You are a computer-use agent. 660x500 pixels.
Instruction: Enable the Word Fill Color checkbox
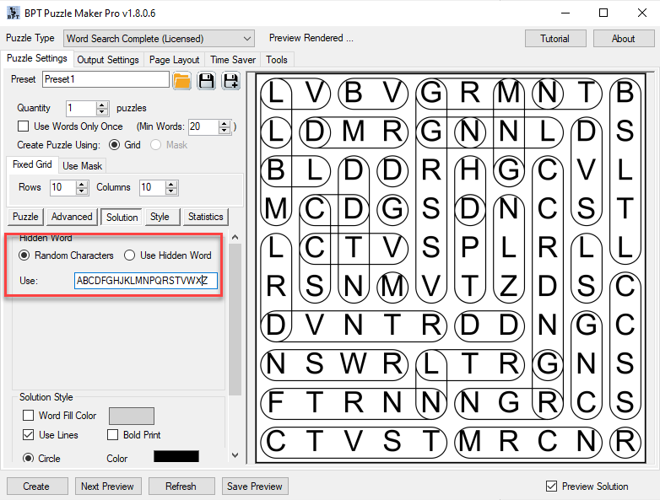pyautogui.click(x=29, y=416)
